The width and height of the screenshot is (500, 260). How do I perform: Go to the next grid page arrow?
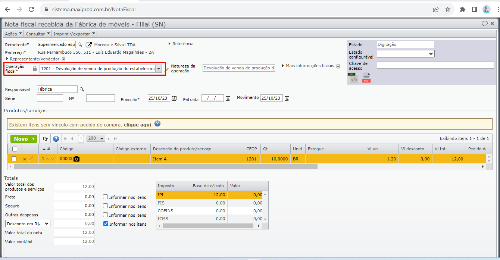[x=109, y=139]
